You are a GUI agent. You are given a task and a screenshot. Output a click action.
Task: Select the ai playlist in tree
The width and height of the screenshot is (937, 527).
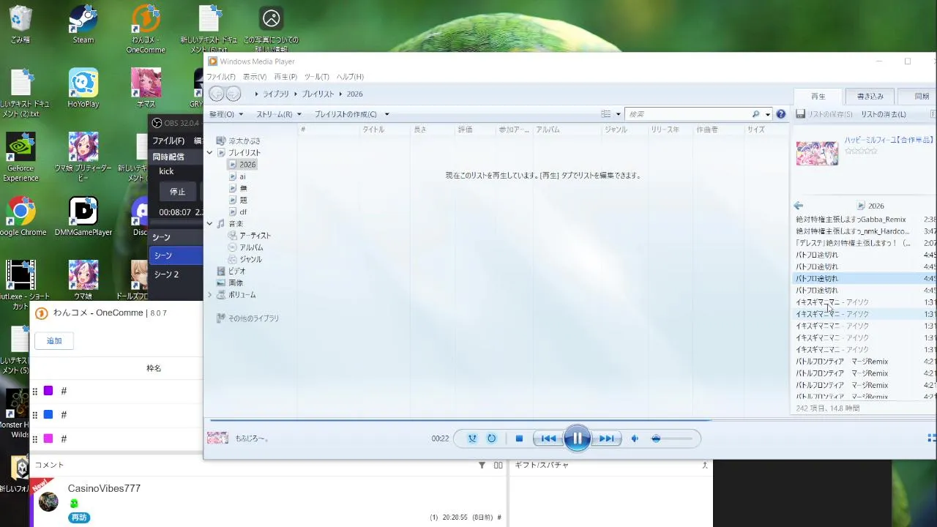[x=242, y=176]
